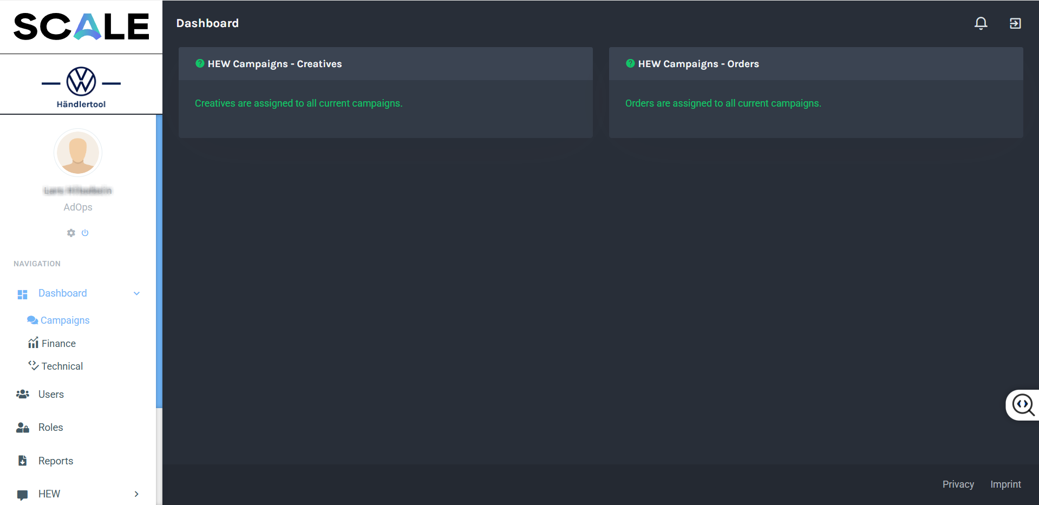Open profile settings gear icon

point(71,233)
